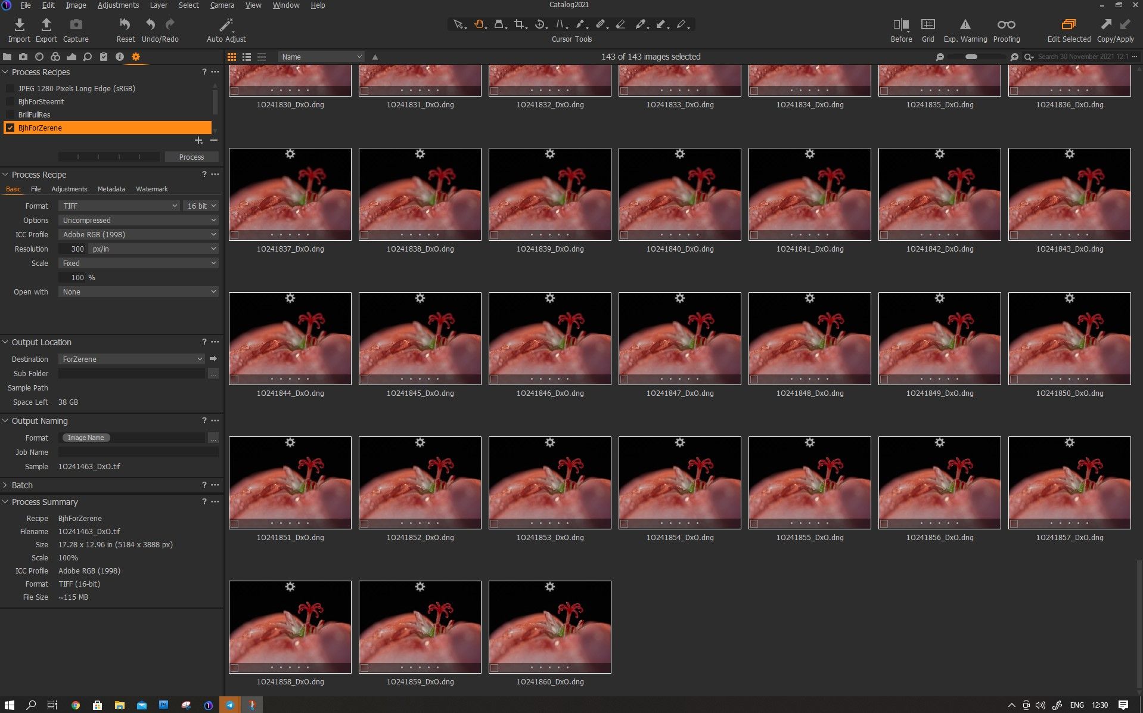
Task: Choose the Heal bandage cursor tool
Action: pos(601,24)
